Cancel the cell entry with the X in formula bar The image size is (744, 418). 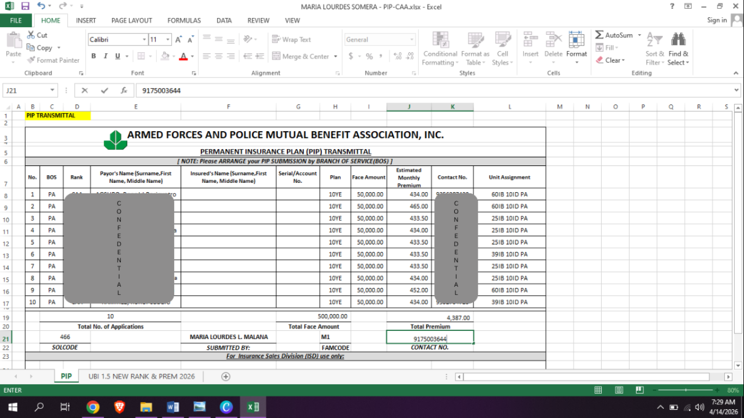click(84, 90)
